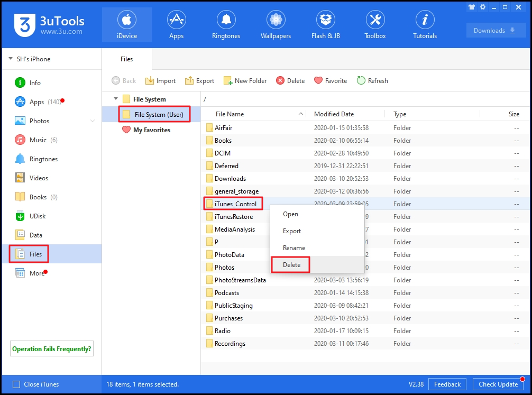This screenshot has width=532, height=395.
Task: Choose Export in the context menu
Action: [317, 231]
